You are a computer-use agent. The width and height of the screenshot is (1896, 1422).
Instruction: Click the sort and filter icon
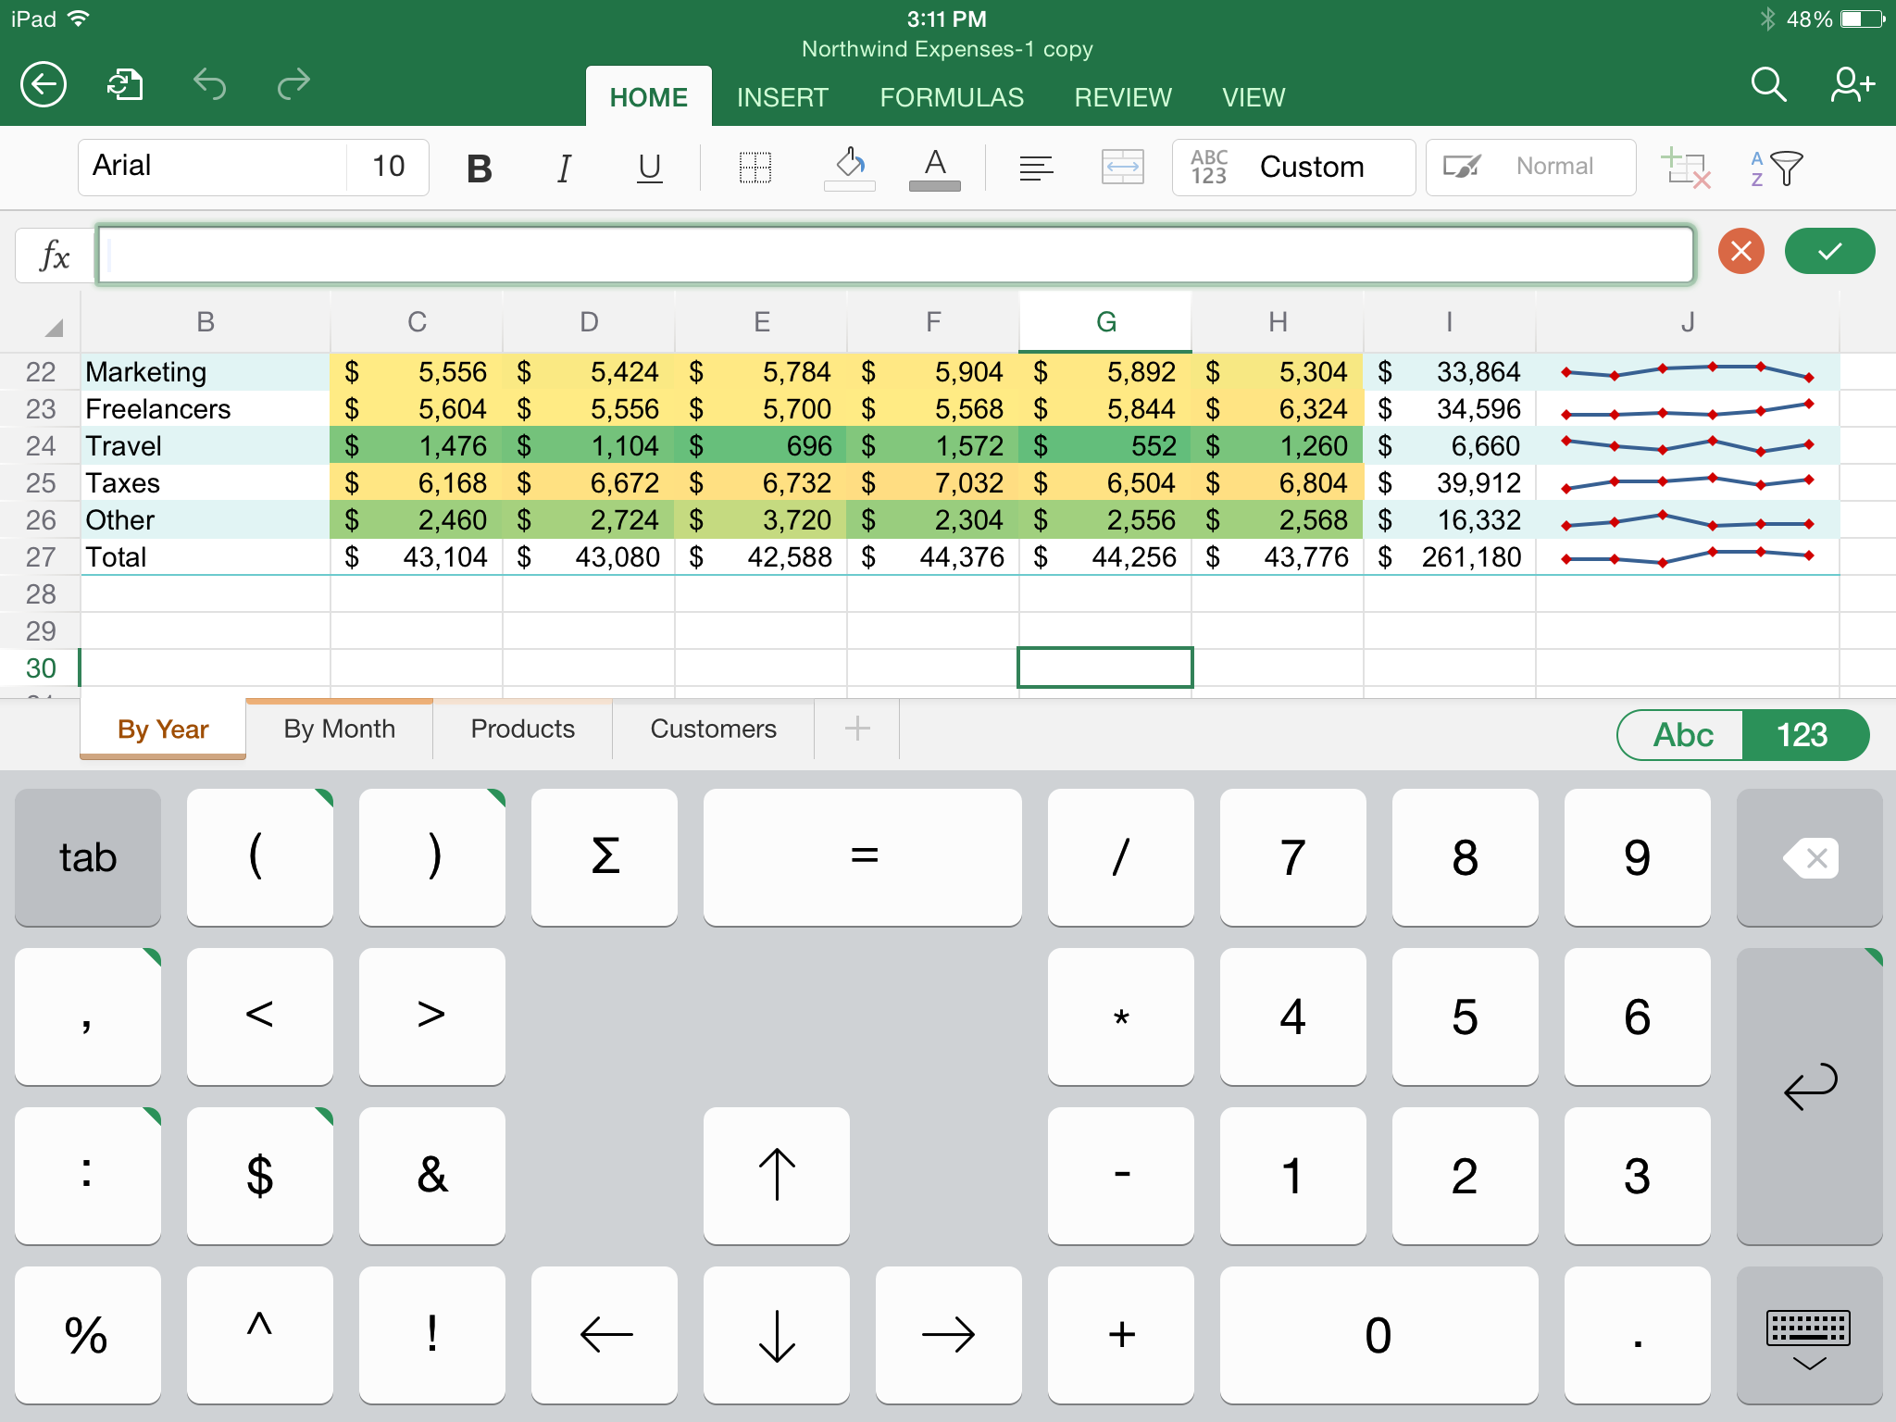point(1779,168)
